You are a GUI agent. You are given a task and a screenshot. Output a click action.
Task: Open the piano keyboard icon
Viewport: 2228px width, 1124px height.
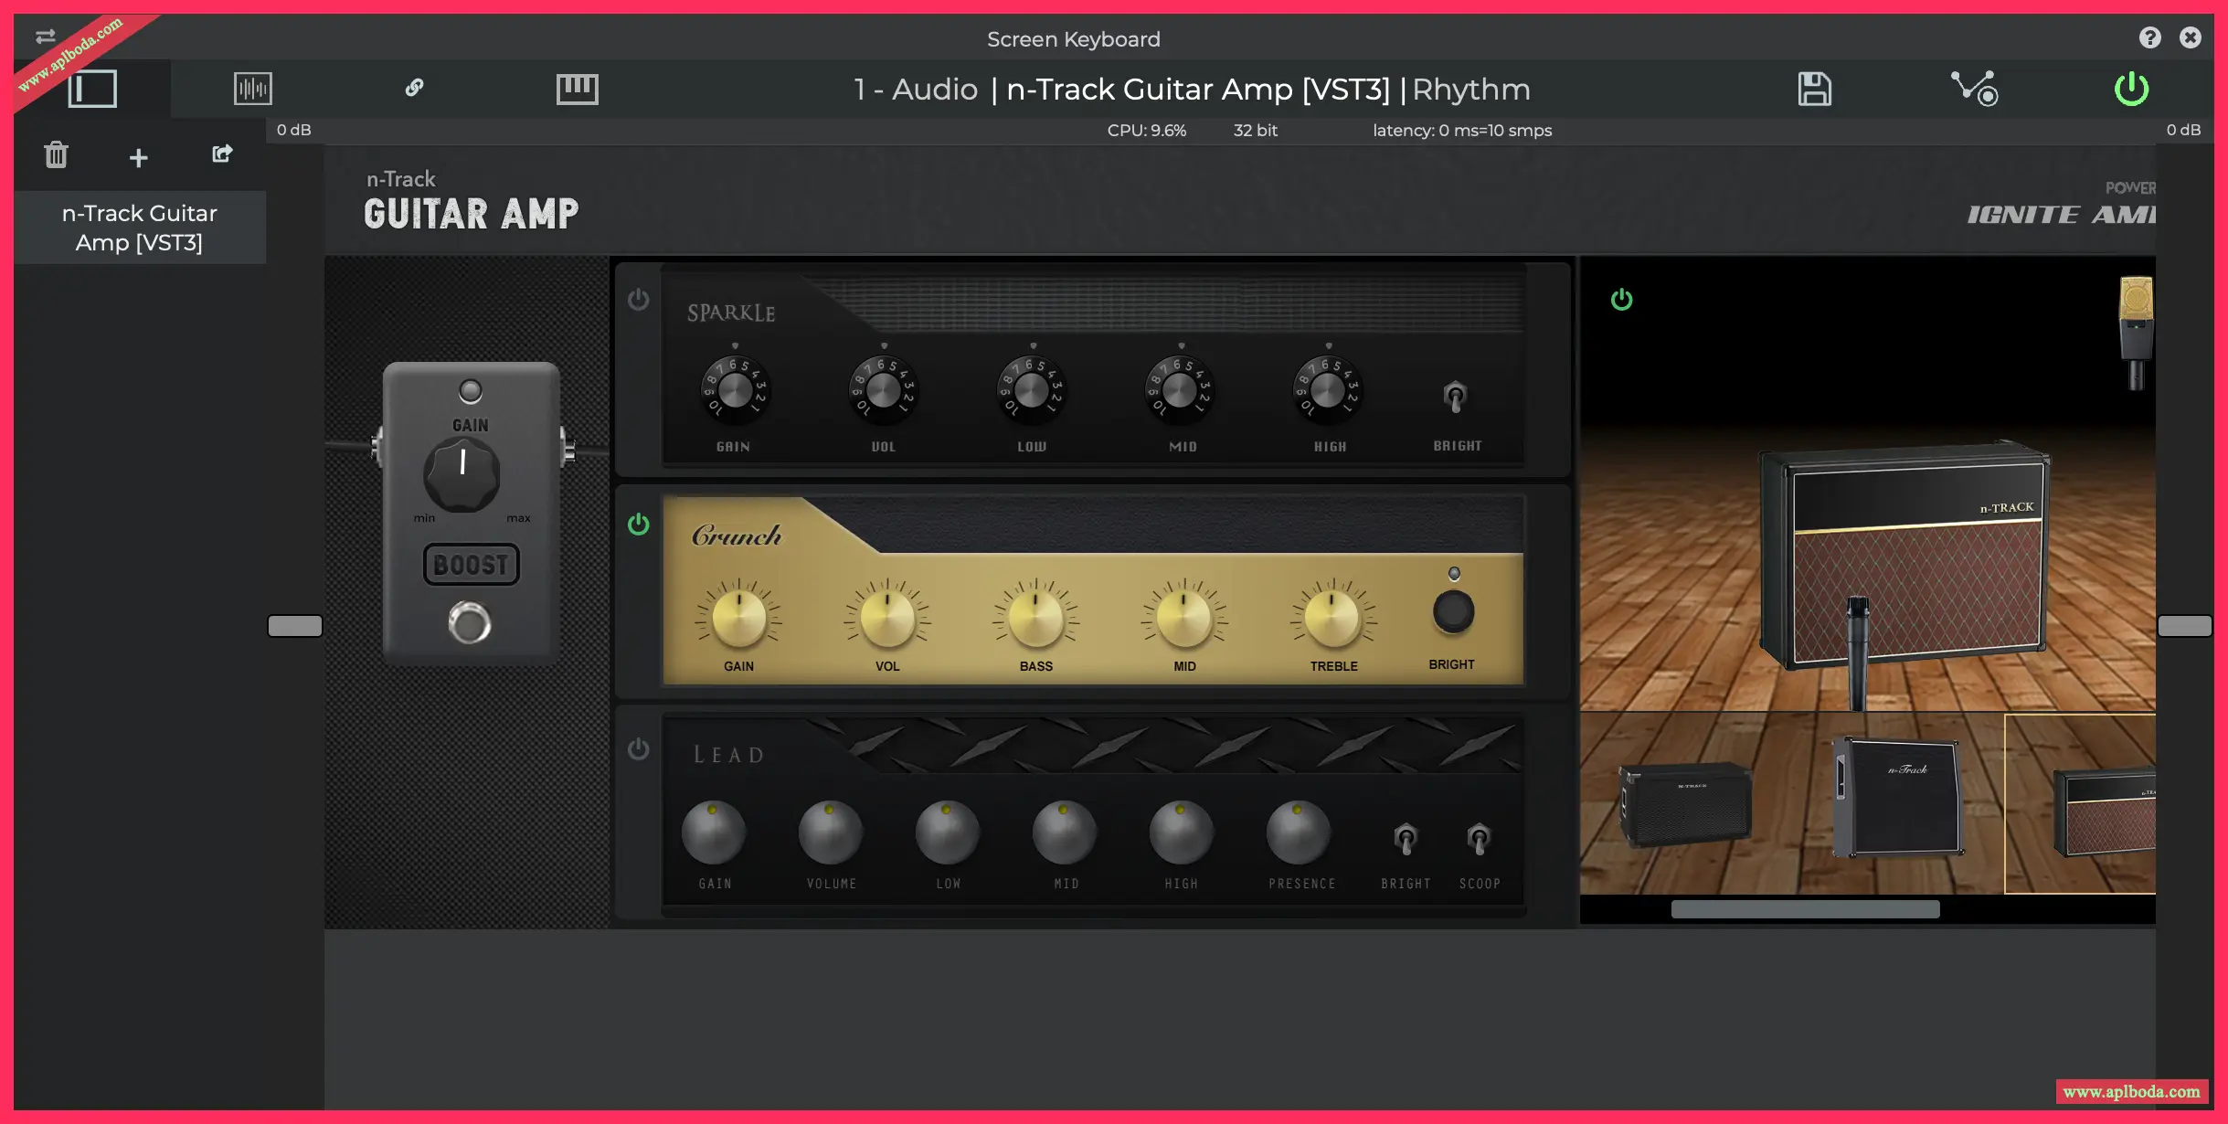[x=578, y=89]
